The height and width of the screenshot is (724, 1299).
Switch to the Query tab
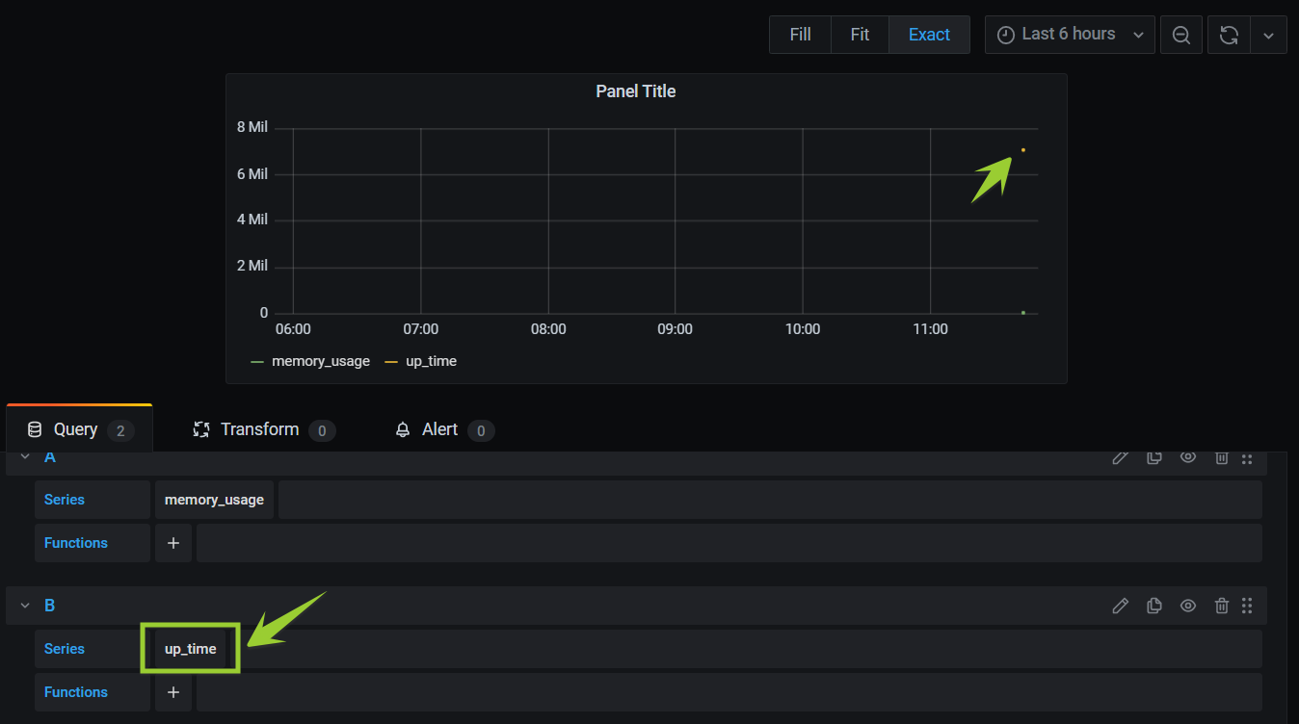pyautogui.click(x=79, y=429)
